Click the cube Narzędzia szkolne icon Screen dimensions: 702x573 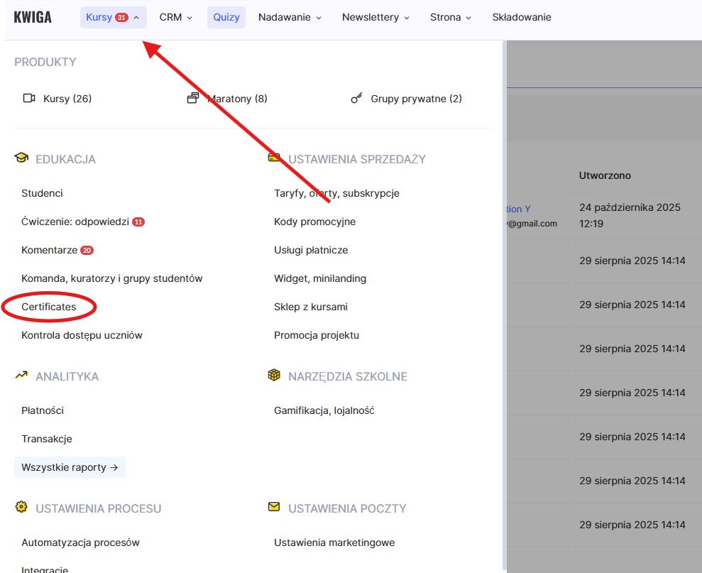[x=274, y=376]
